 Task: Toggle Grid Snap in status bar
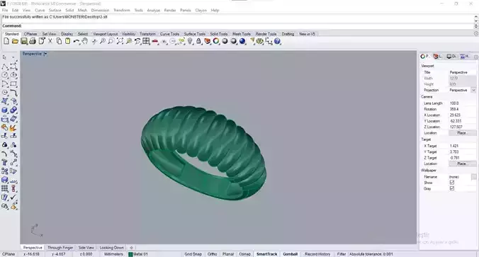193,254
